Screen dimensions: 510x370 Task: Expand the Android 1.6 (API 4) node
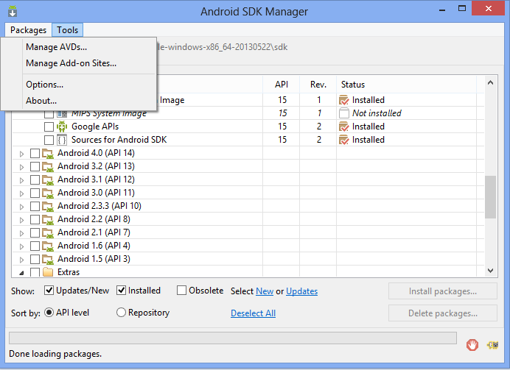(x=22, y=246)
